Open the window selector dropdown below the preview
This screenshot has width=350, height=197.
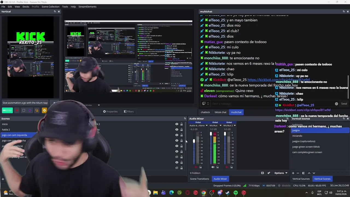(99, 105)
